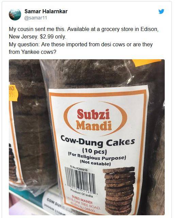Open the embedded cow-dung cakes photo
The width and height of the screenshot is (178, 218).
tap(87, 137)
